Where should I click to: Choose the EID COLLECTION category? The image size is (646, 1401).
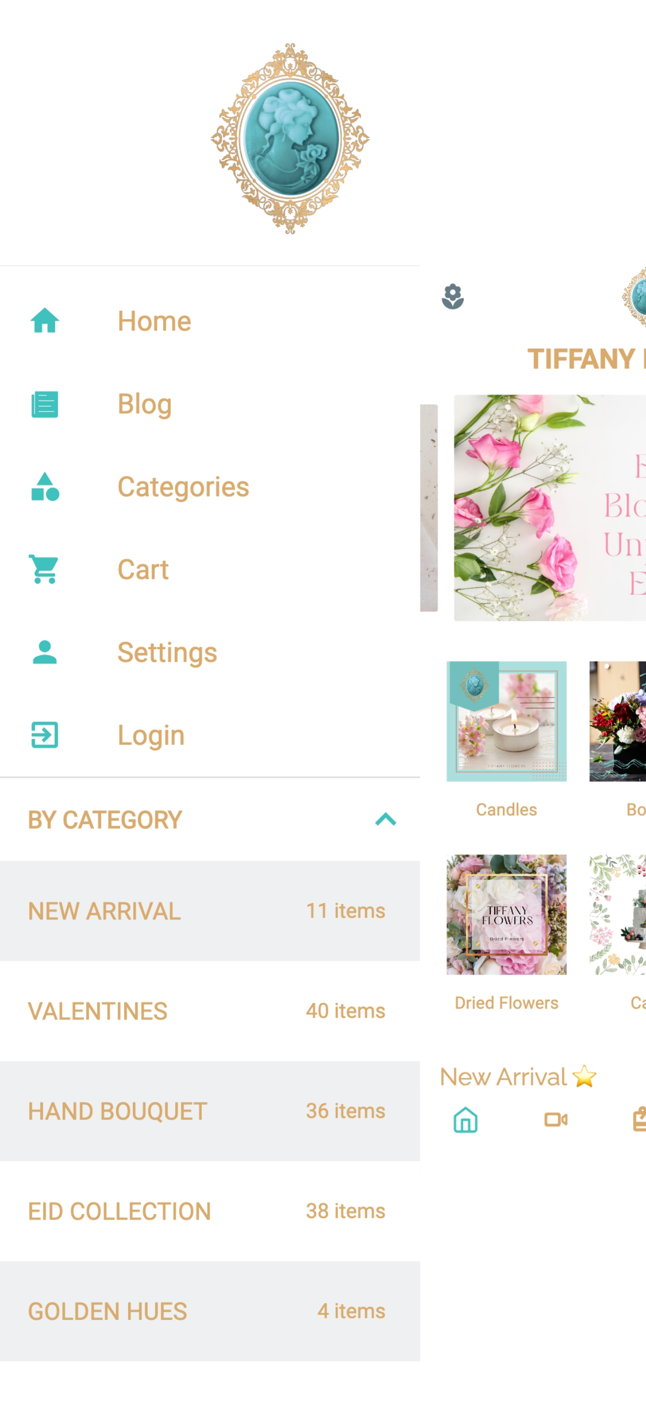[x=210, y=1211]
